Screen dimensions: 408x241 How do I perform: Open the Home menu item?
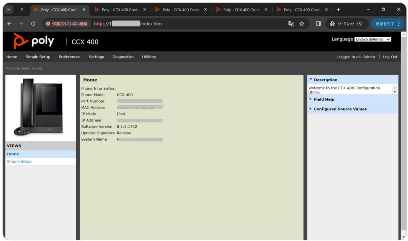point(12,57)
